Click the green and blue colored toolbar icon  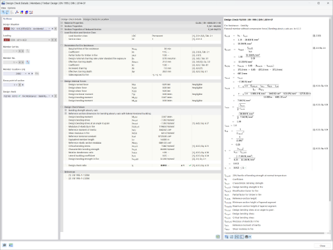(22, 12)
